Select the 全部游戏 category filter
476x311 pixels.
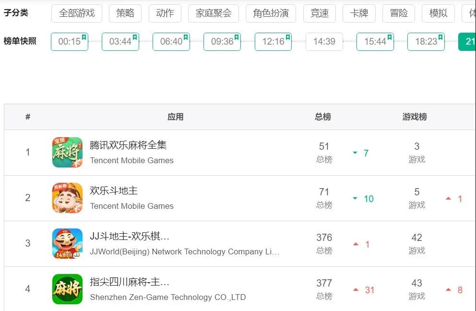tap(77, 13)
